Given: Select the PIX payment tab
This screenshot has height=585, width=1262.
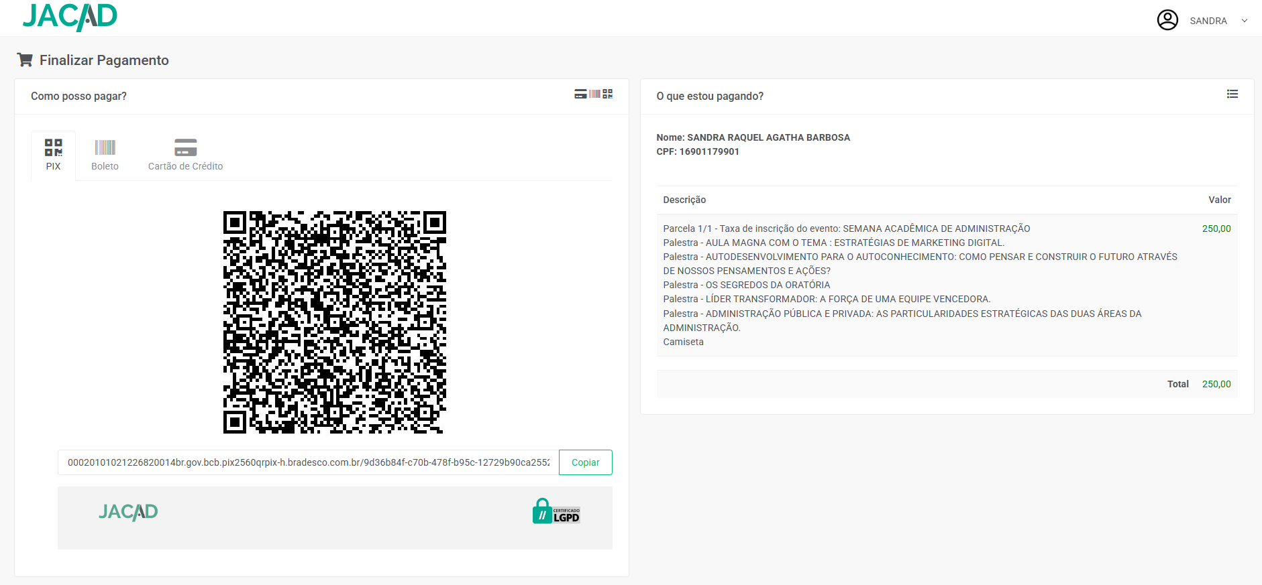Looking at the screenshot, I should [x=53, y=155].
